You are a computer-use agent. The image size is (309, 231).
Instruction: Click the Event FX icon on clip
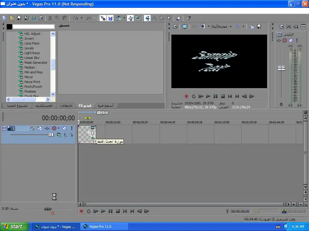[92, 138]
